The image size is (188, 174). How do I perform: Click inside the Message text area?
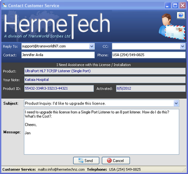coord(101,132)
